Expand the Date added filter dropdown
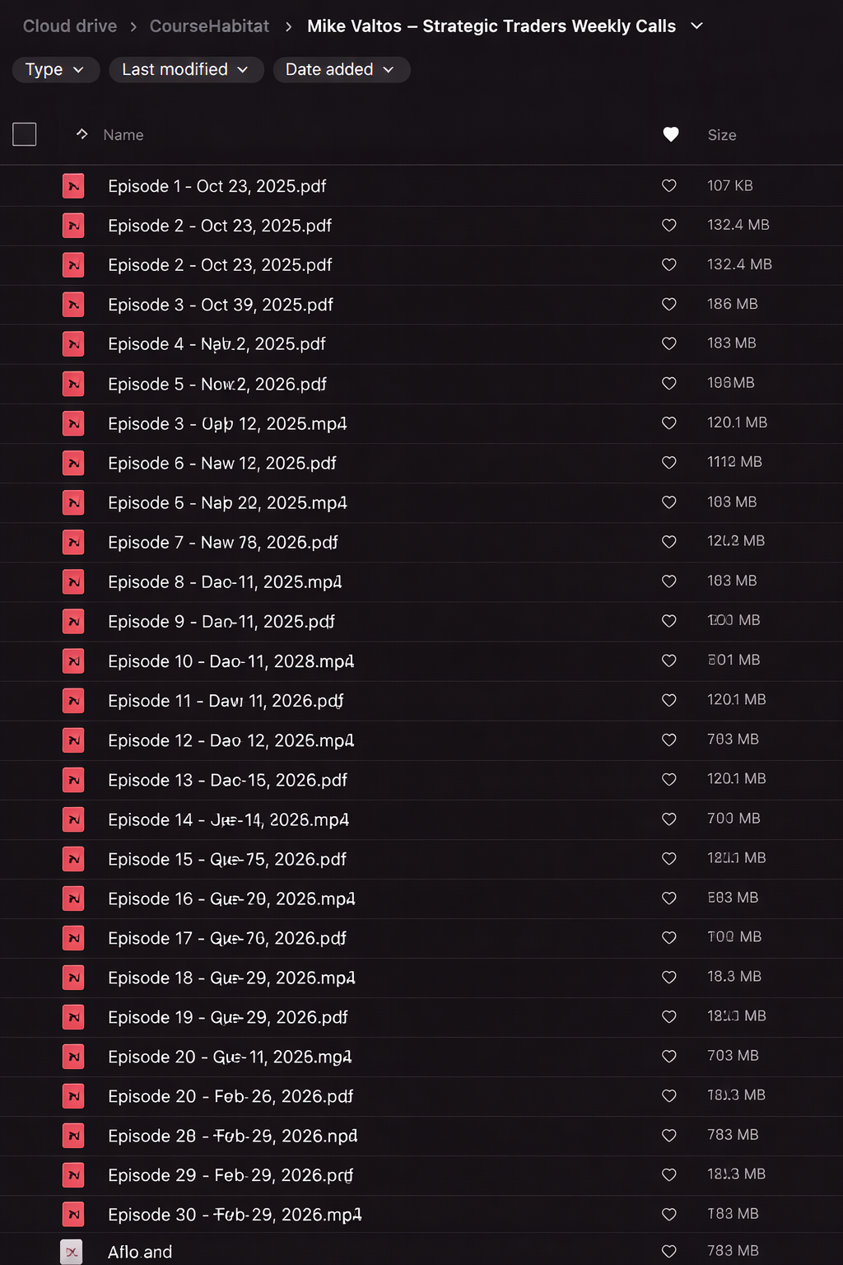 click(341, 70)
